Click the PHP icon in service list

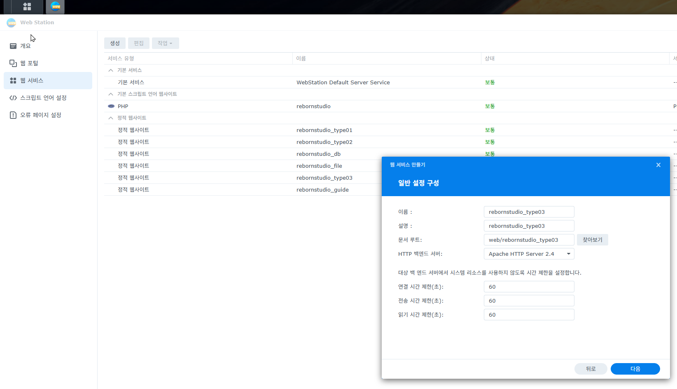pos(111,106)
